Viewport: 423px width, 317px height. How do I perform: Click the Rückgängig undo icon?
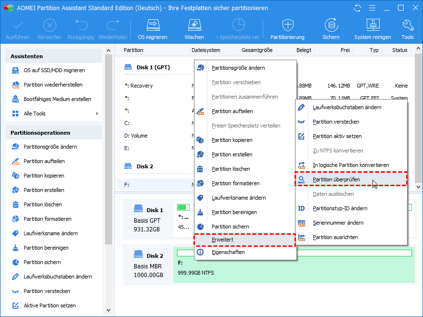pyautogui.click(x=81, y=25)
